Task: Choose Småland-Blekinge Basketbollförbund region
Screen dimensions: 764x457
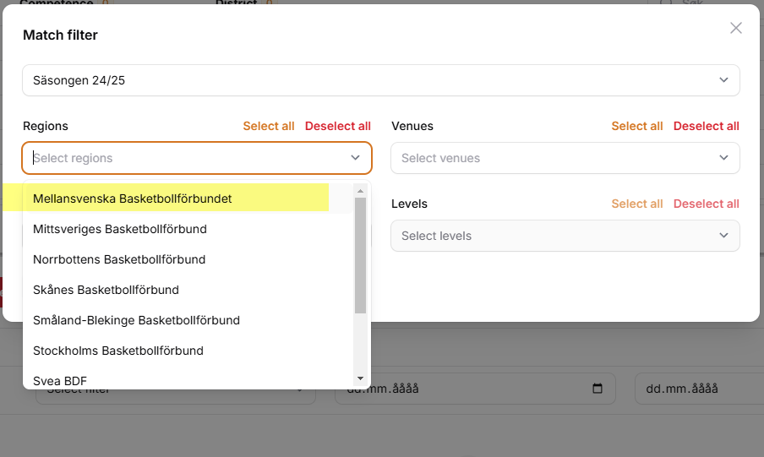Action: pos(188,320)
